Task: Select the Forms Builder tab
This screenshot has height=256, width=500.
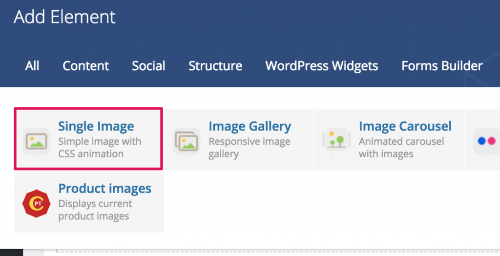Action: pyautogui.click(x=442, y=66)
